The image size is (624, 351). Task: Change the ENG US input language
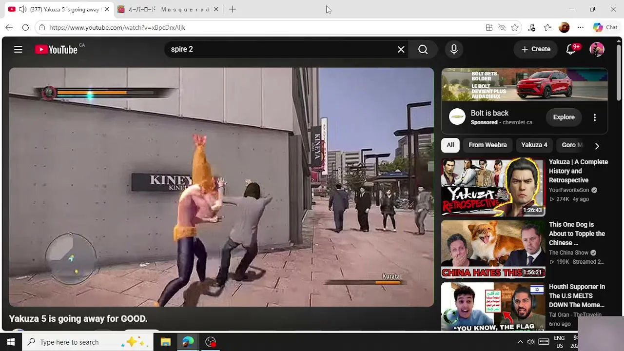pos(559,342)
